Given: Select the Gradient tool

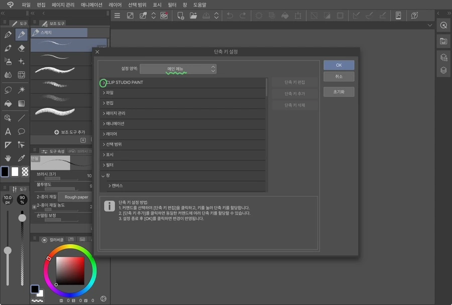Looking at the screenshot, I should click(21, 103).
